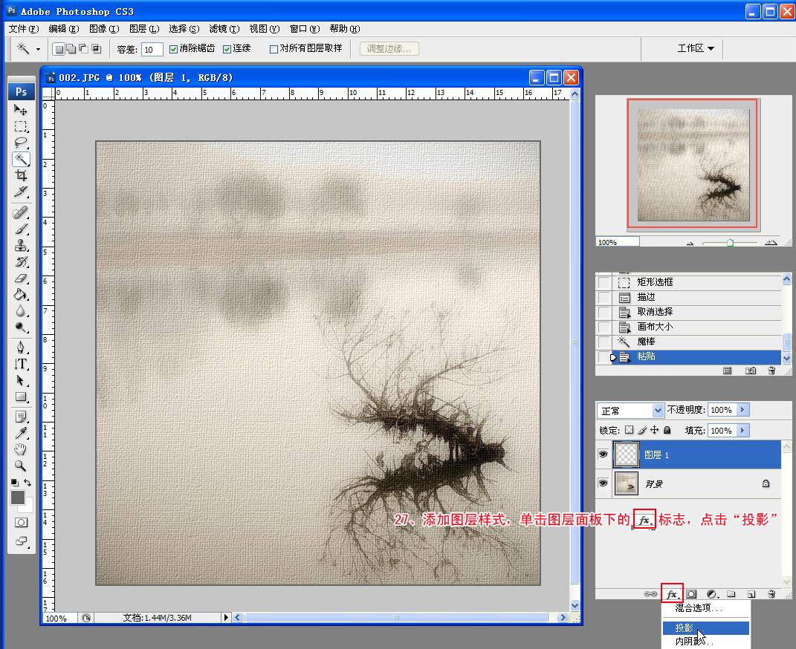Swap foreground and background colors

coord(28,482)
